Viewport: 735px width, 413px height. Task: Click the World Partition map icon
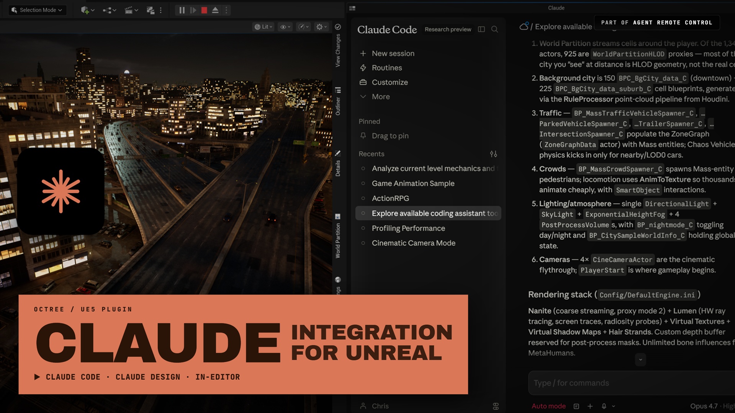tap(338, 217)
